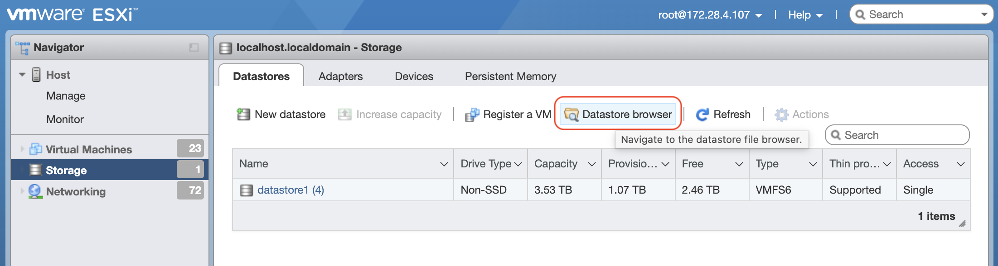The image size is (998, 266).
Task: Select Monitor under Host
Action: pos(65,119)
